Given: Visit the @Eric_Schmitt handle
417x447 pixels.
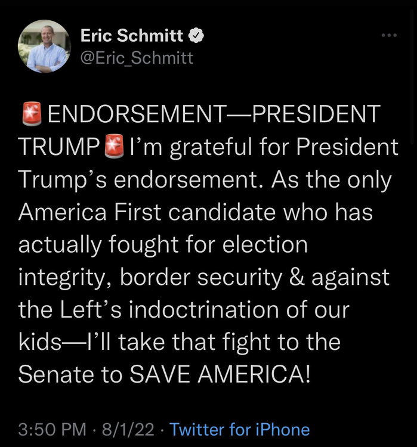Looking at the screenshot, I should pos(137,58).
